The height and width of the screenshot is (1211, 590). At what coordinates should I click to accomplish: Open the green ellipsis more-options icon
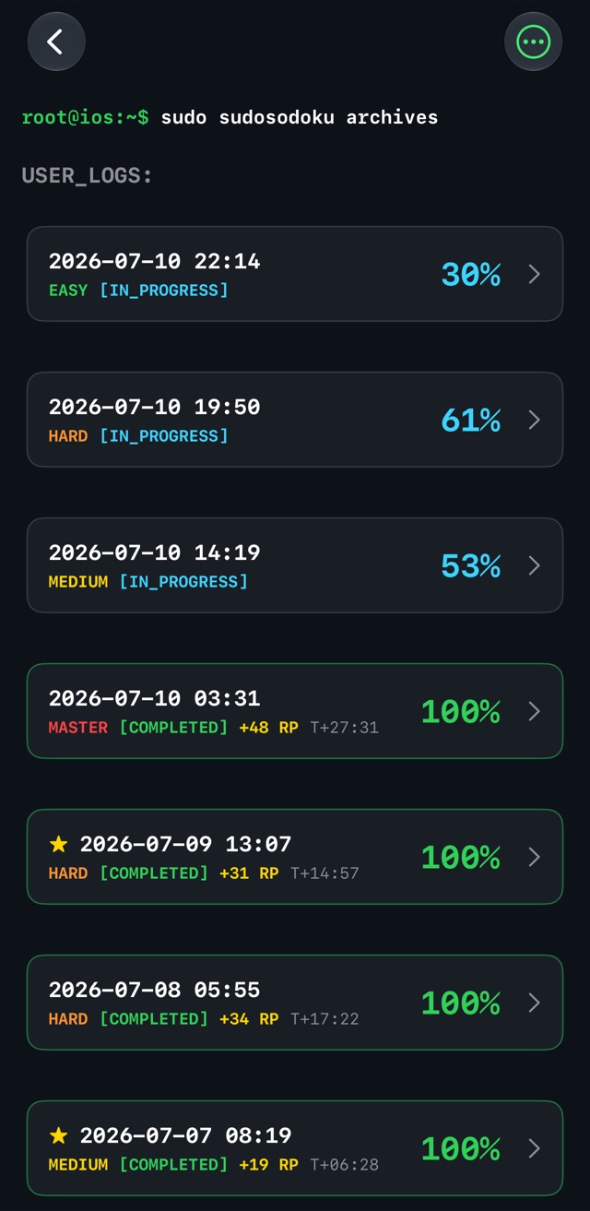click(x=533, y=42)
